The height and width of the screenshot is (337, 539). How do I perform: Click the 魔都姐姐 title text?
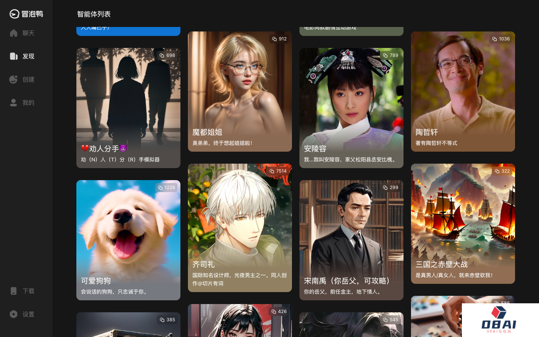(x=207, y=132)
